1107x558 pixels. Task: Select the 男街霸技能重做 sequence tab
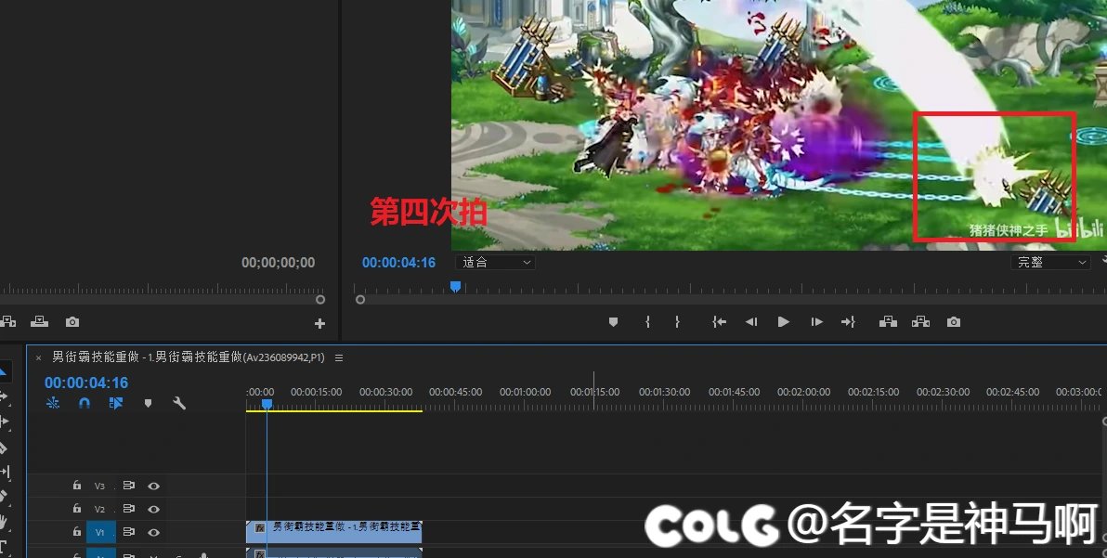pyautogui.click(x=189, y=357)
